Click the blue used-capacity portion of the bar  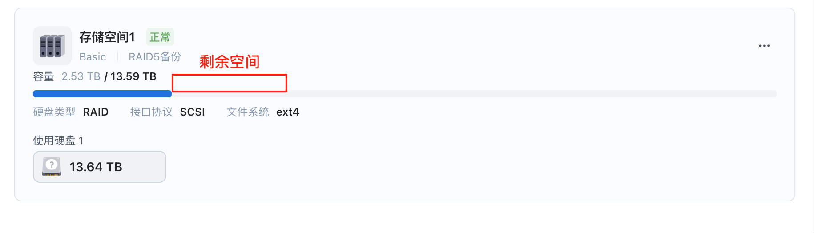pyautogui.click(x=102, y=94)
